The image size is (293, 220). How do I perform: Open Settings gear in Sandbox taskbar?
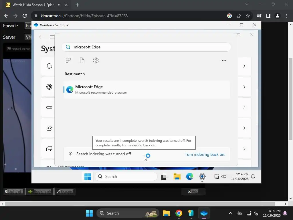202,176
